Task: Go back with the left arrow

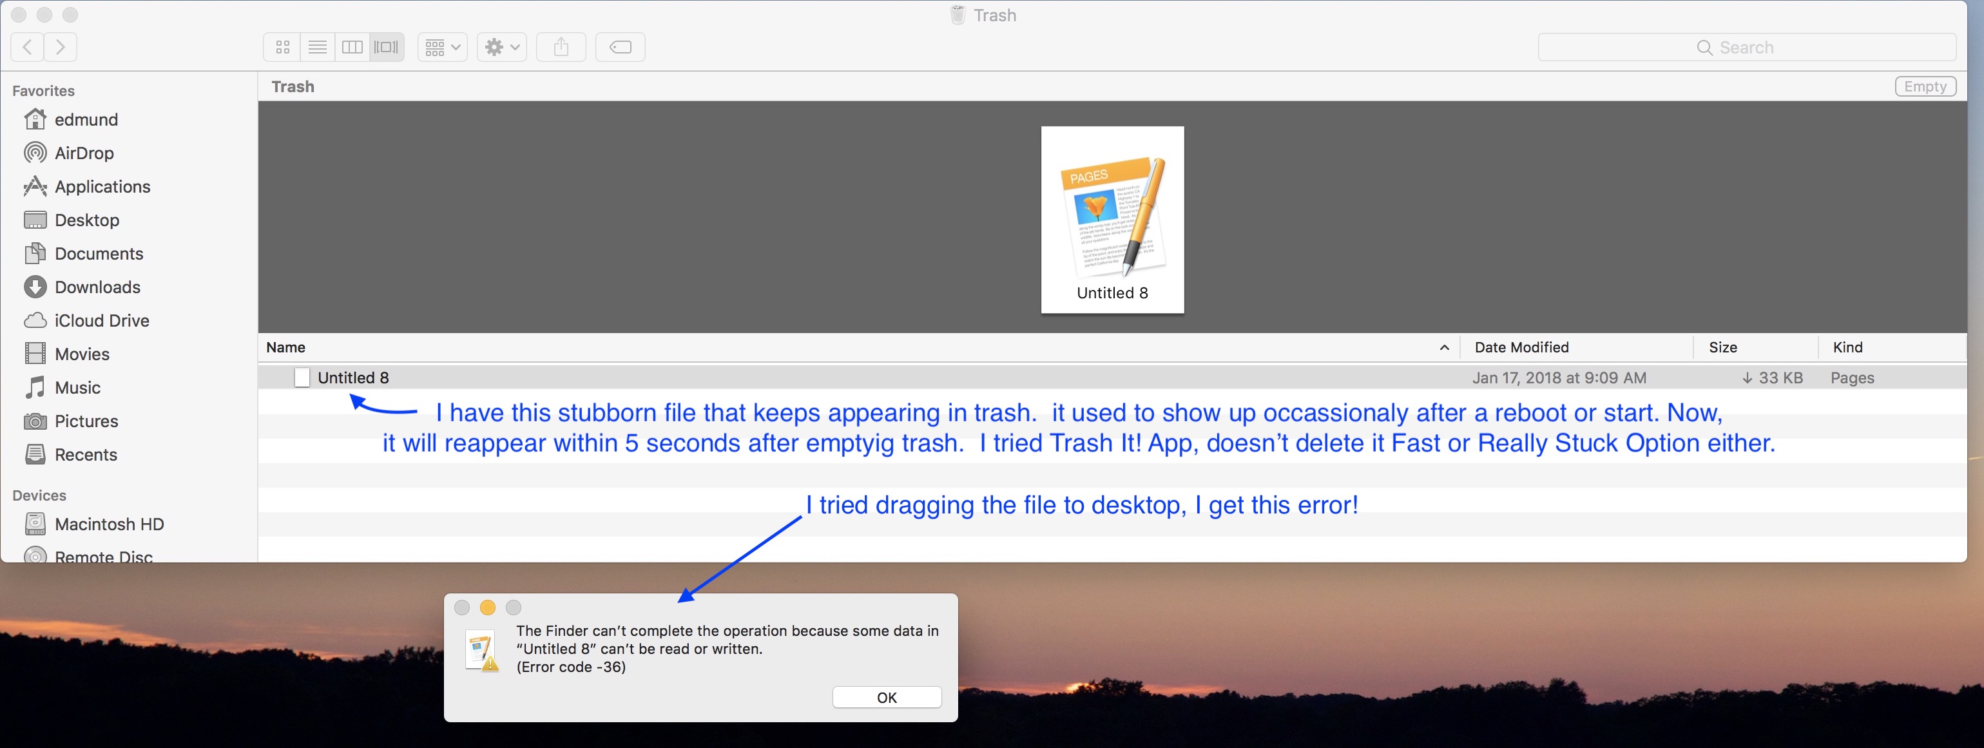Action: (28, 47)
